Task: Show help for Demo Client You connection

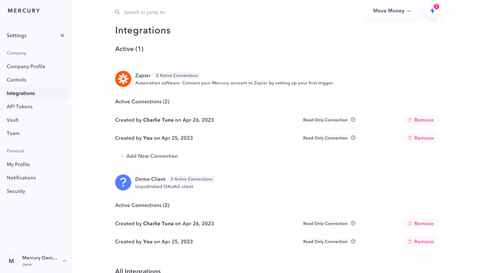Action: pos(353,241)
